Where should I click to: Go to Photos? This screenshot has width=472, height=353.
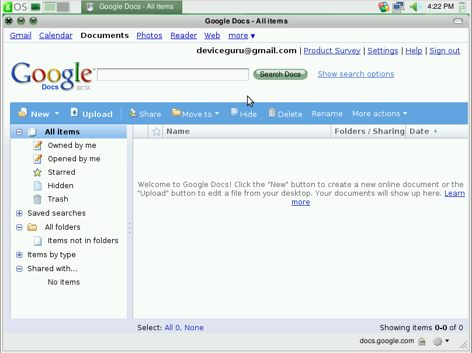(x=150, y=35)
